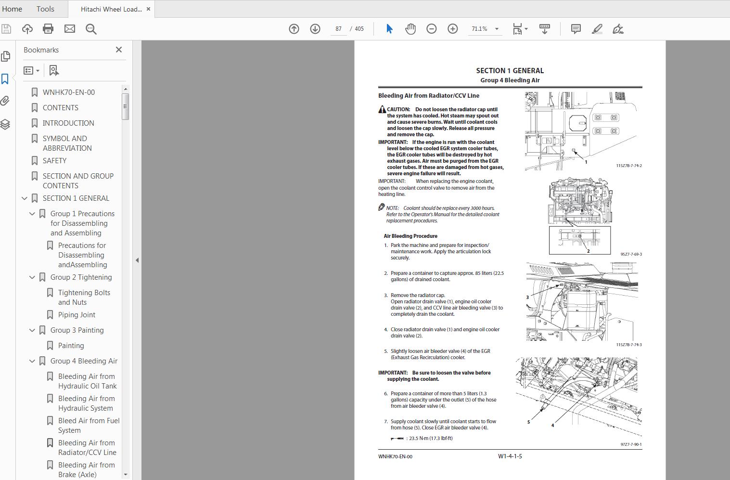Open the Print dialog
Image resolution: width=730 pixels, height=480 pixels.
pos(48,28)
